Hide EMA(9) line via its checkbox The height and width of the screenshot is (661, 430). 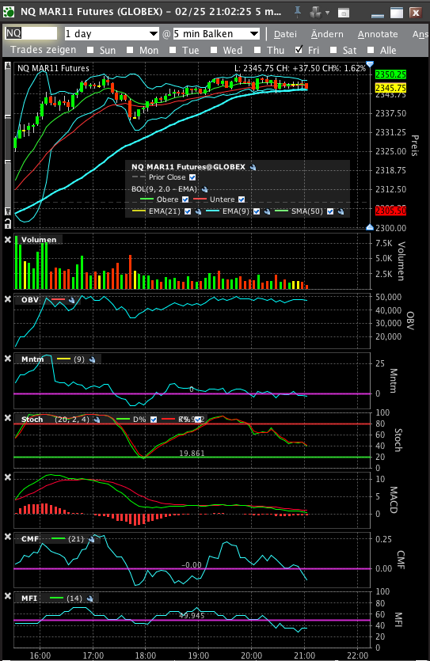tap(257, 211)
